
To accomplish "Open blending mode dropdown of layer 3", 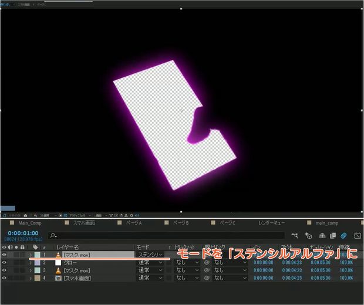I will pos(150,270).
